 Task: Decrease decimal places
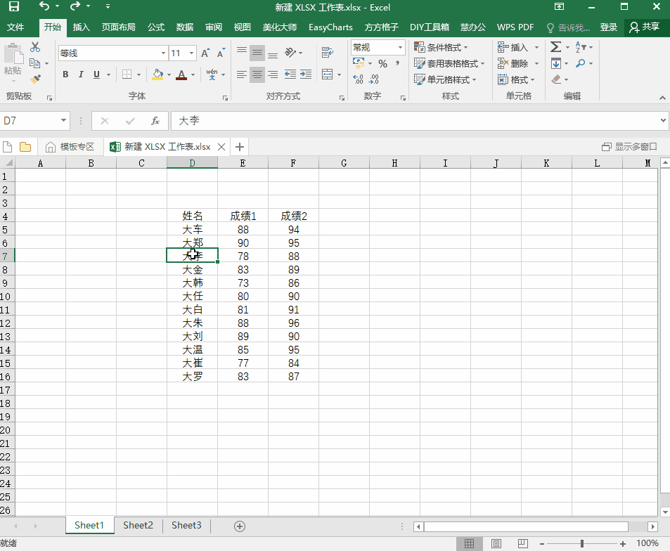pyautogui.click(x=373, y=79)
